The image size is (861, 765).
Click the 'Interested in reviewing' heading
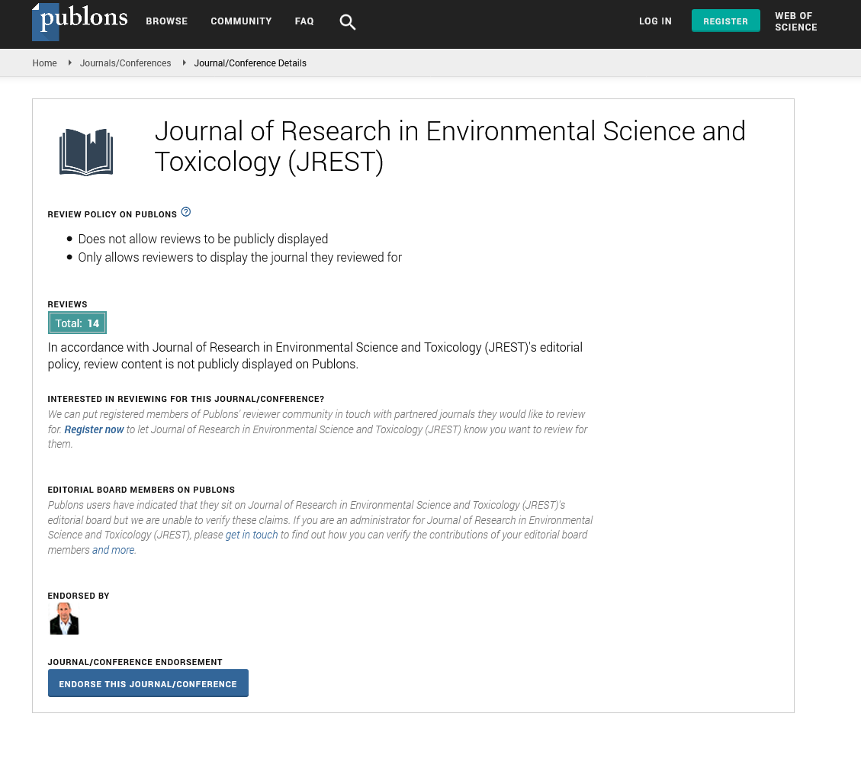185,399
